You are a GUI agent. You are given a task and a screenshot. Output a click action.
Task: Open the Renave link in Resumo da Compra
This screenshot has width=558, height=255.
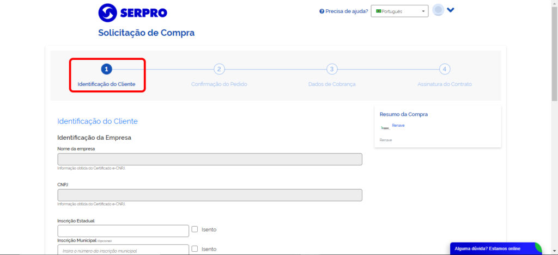pyautogui.click(x=398, y=126)
